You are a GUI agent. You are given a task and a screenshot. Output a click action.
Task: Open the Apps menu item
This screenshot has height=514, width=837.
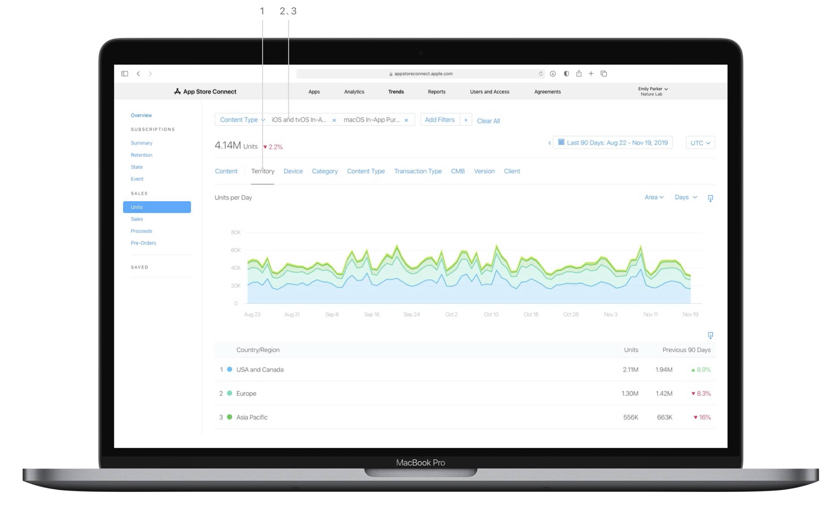pyautogui.click(x=314, y=92)
